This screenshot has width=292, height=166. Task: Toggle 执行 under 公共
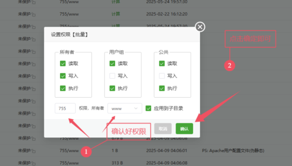click(162, 88)
